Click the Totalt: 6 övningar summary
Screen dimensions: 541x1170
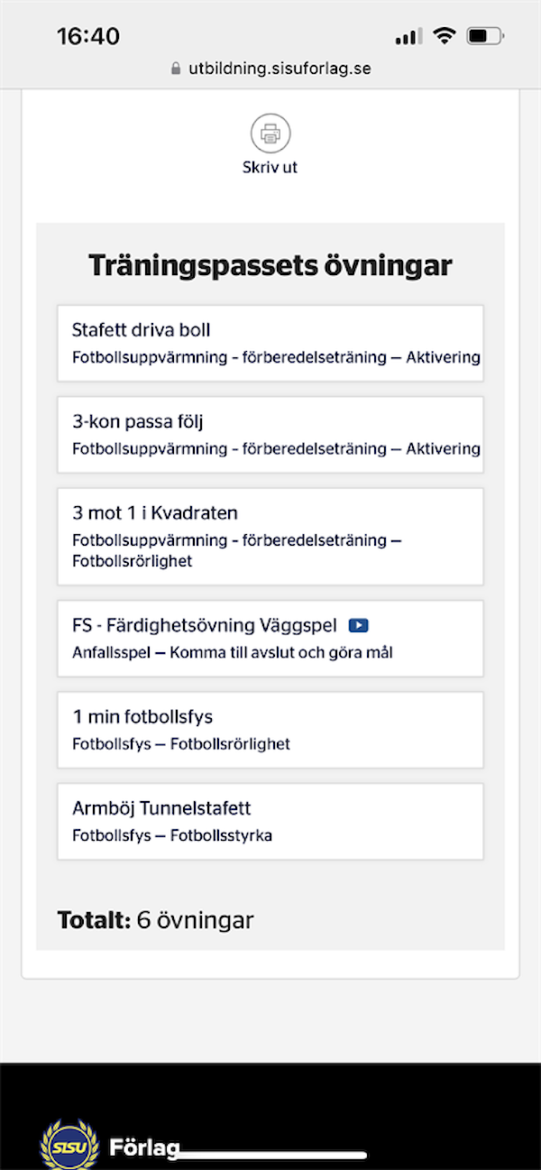pyautogui.click(x=156, y=920)
